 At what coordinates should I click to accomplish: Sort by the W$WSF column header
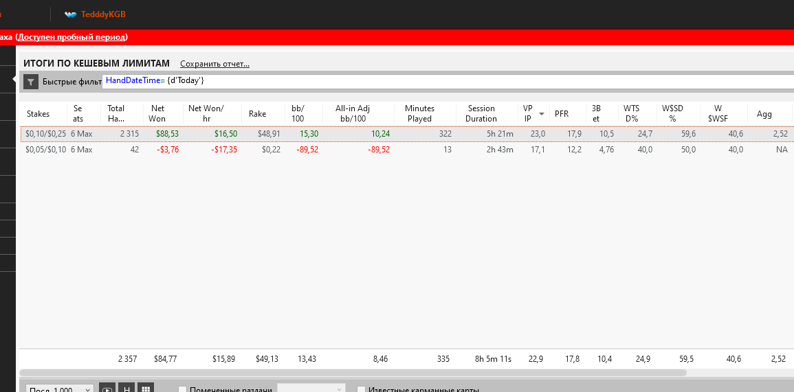(x=718, y=114)
